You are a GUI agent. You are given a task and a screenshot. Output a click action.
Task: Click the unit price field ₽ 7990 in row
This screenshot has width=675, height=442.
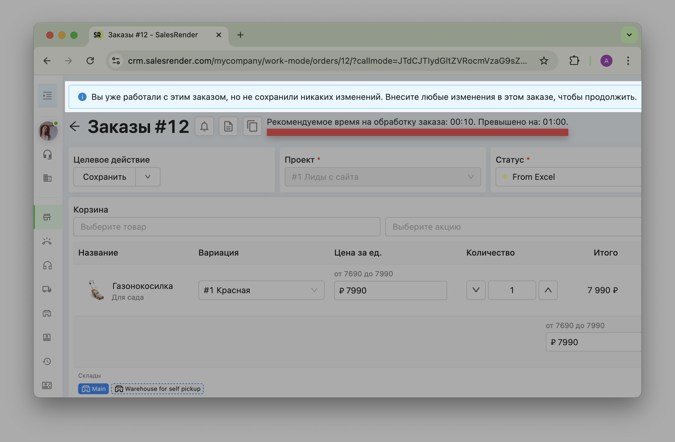click(x=390, y=290)
